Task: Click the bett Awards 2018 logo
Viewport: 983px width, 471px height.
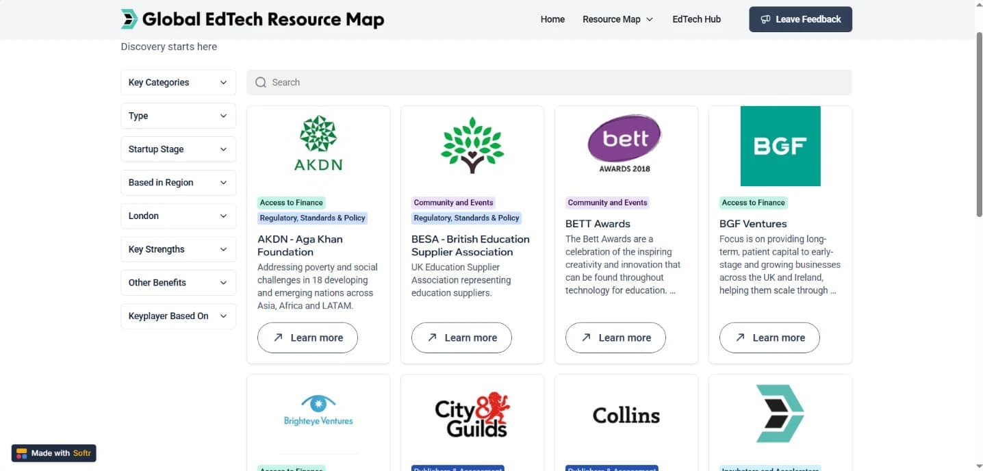Action: pyautogui.click(x=625, y=143)
